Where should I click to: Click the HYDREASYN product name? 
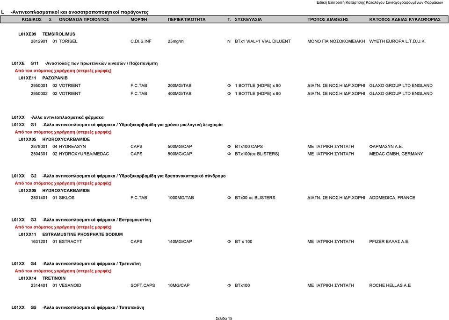[x=72, y=146]
